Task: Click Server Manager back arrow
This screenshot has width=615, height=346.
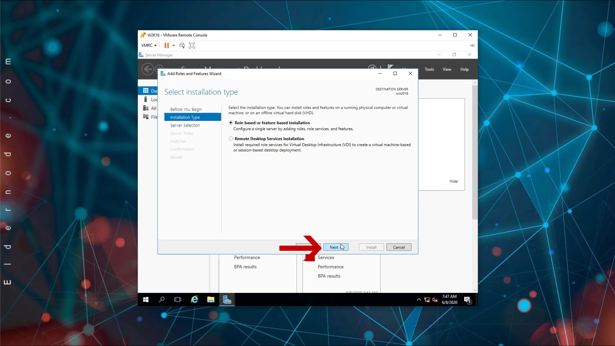Action: pos(148,69)
